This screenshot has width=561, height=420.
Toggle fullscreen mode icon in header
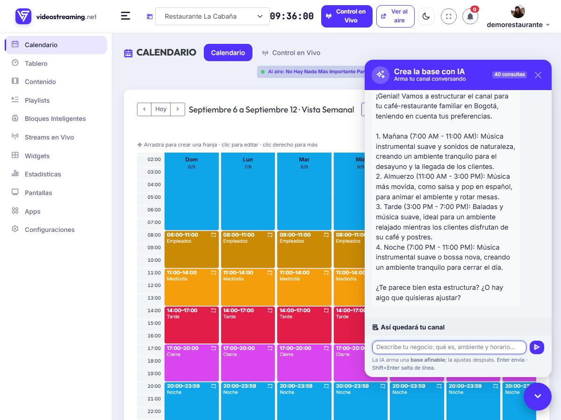pos(449,16)
